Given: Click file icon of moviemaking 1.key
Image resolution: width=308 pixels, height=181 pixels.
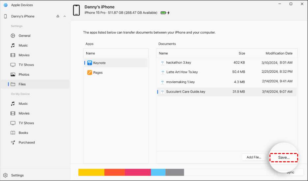Looking at the screenshot, I should 162,82.
